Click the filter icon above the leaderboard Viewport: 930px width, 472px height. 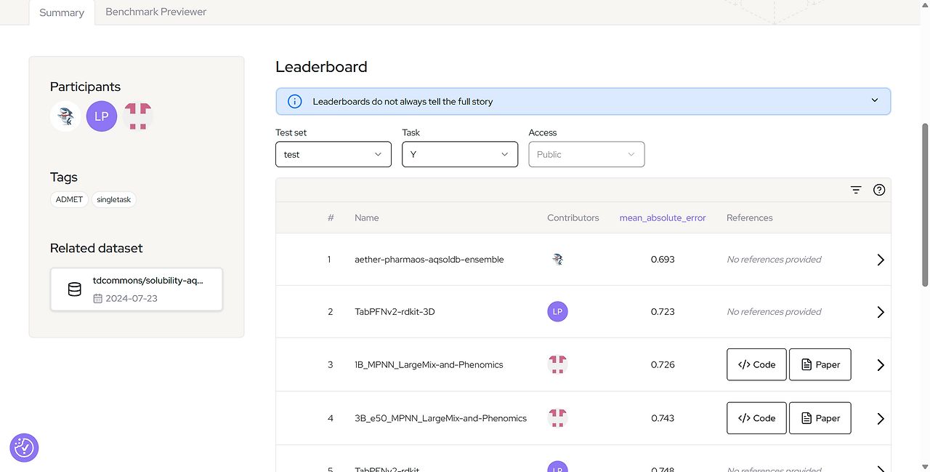pyautogui.click(x=856, y=190)
